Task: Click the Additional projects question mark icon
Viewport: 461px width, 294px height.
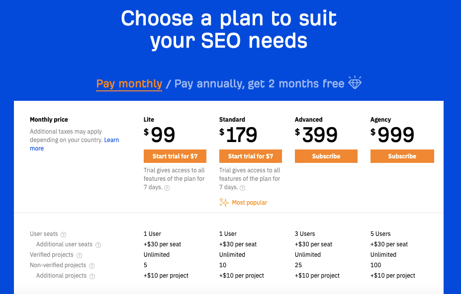Action: pos(92,276)
